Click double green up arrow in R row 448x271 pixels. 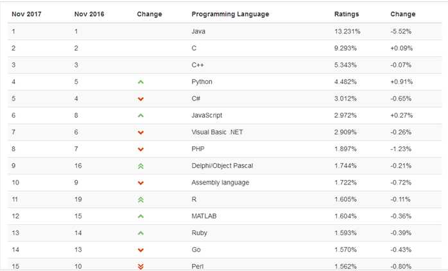click(141, 200)
